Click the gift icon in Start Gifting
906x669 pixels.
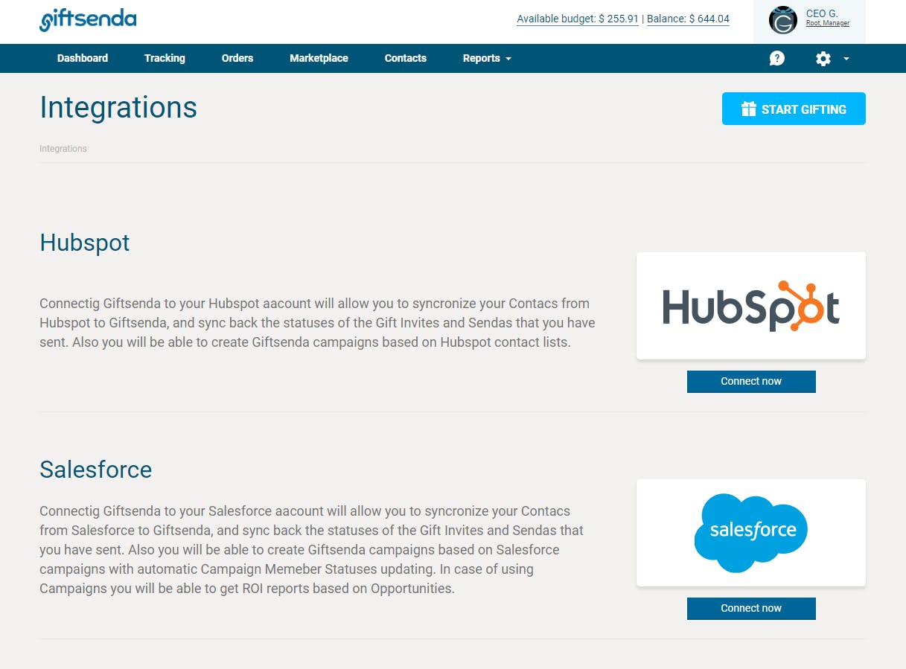coord(749,109)
